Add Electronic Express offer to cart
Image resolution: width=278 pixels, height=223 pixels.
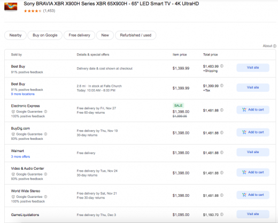click(253, 110)
